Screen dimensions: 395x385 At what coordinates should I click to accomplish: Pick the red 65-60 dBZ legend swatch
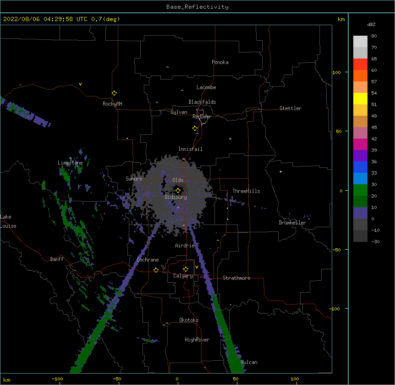click(x=360, y=64)
